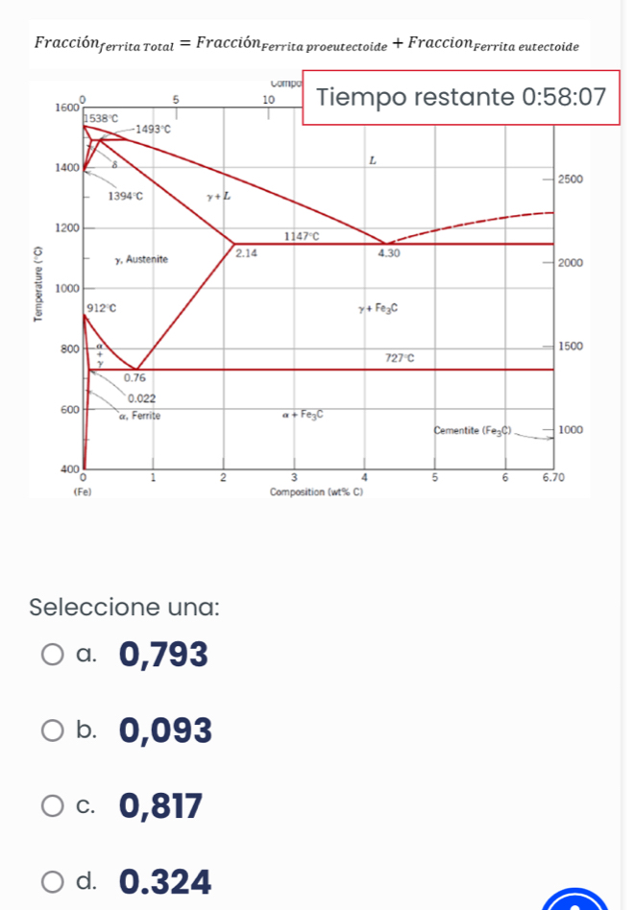635x910 pixels.
Task: Click the 0.76 eutectoid composition label
Action: pyautogui.click(x=134, y=378)
